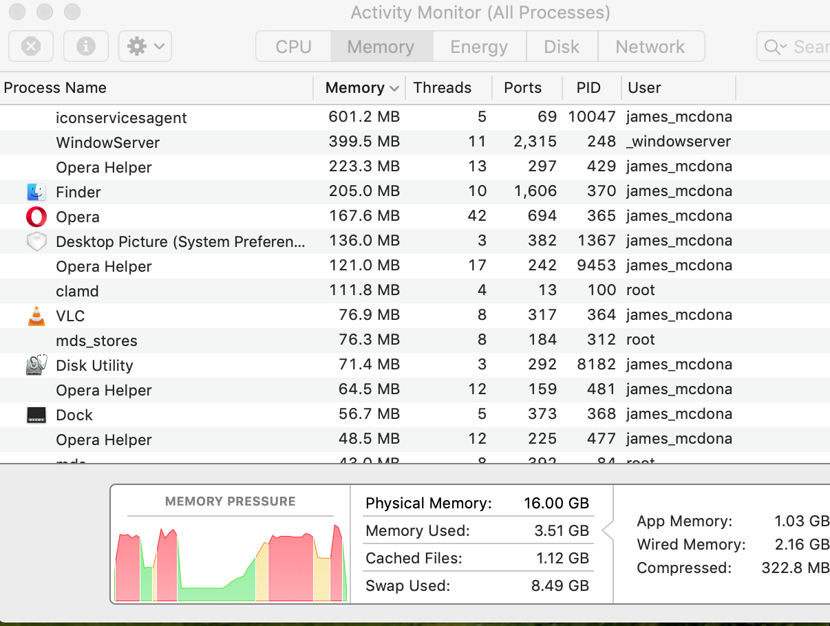Select the clamd process name
The image size is (830, 626).
pyautogui.click(x=77, y=291)
